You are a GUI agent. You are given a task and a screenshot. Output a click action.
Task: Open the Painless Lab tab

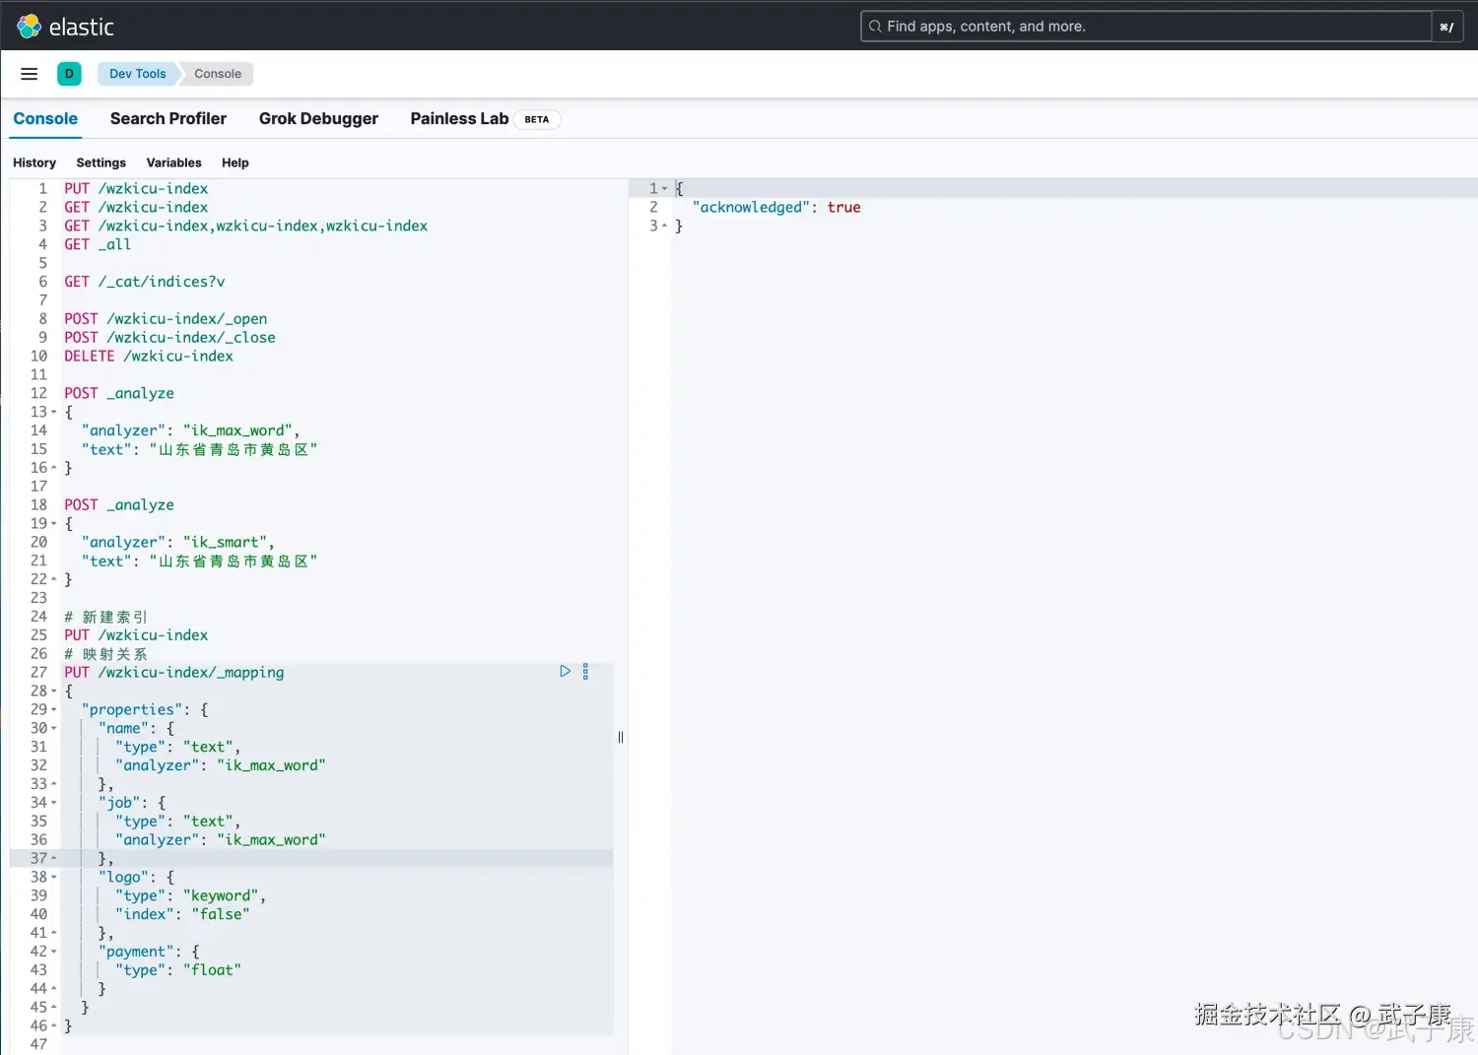pyautogui.click(x=459, y=118)
